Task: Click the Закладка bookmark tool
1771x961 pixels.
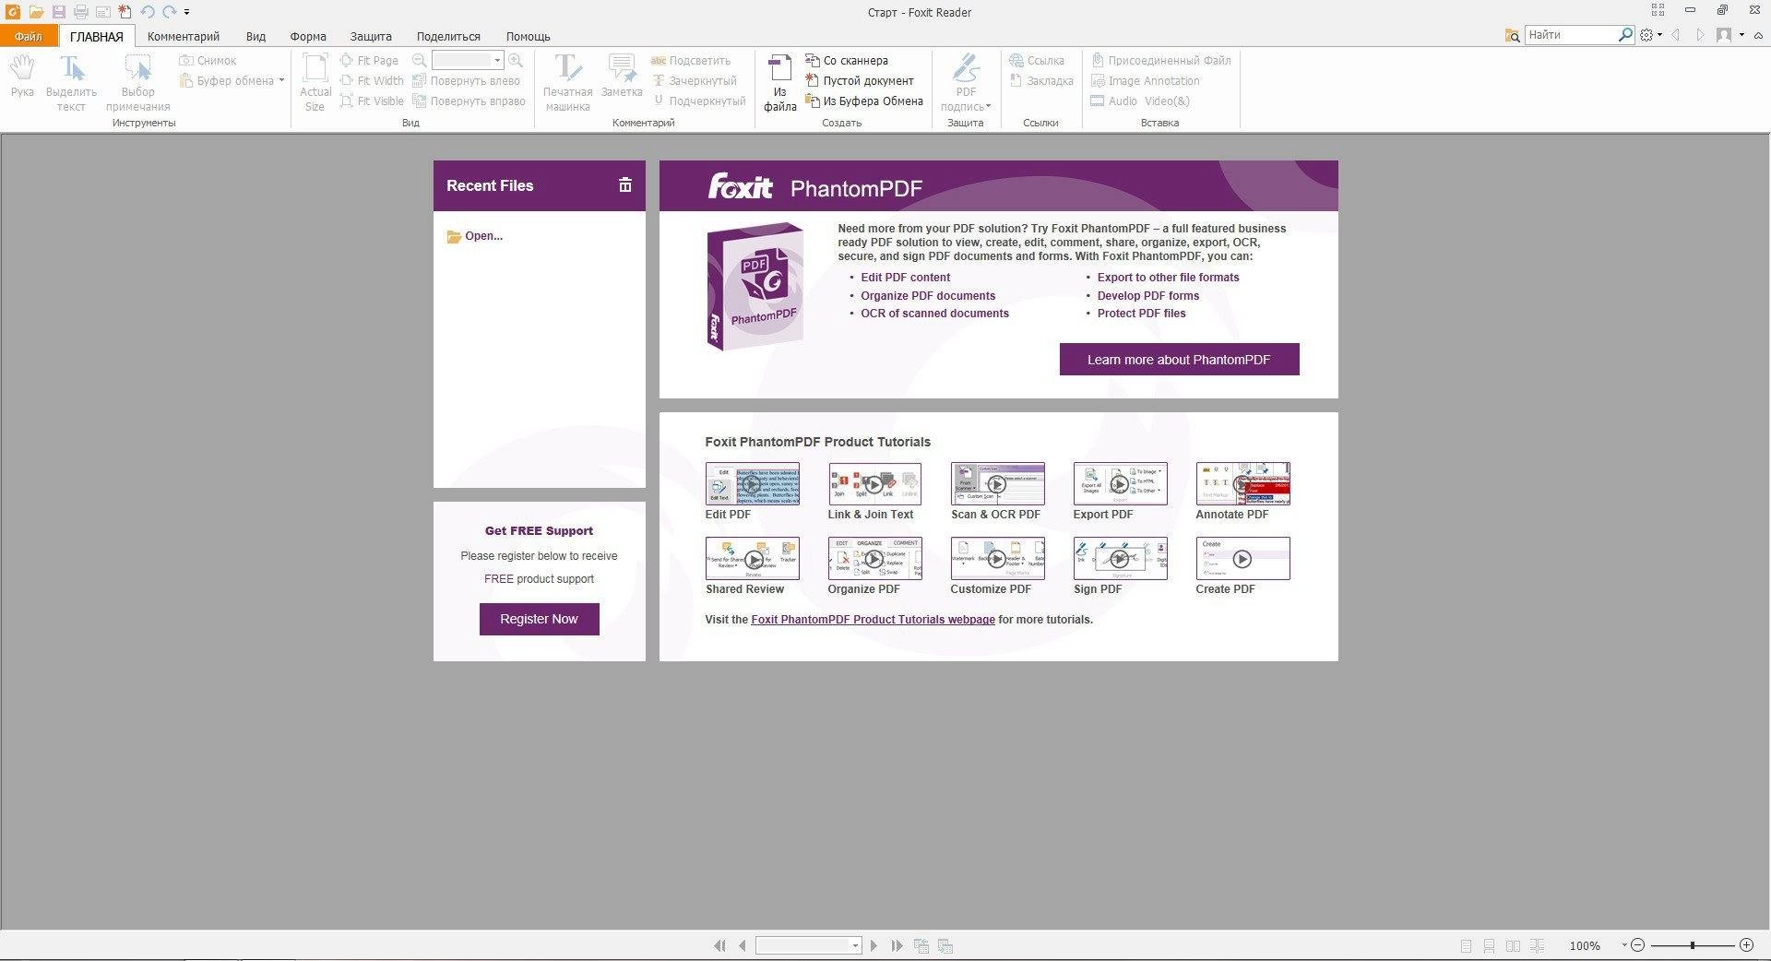Action: (1041, 81)
